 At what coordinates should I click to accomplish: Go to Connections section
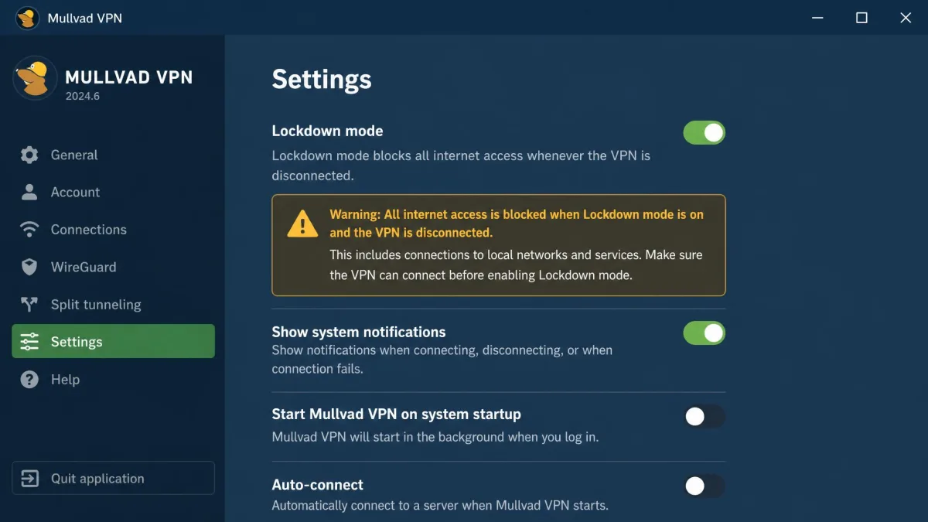point(113,230)
